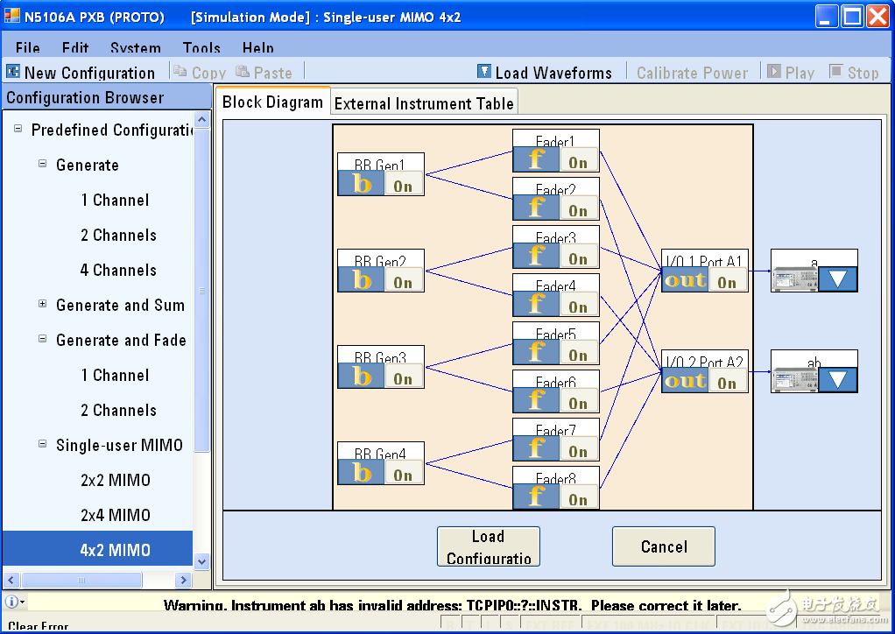Click the BB Gen4 baseband 'b' icon
Screen dimensions: 895x634
(361, 473)
